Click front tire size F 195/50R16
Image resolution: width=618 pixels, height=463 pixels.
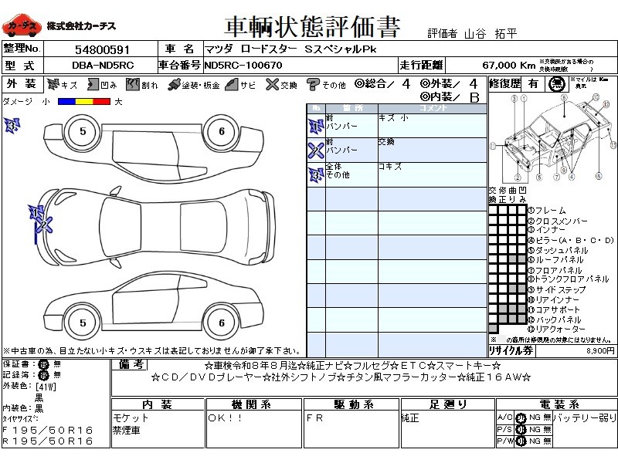point(48,430)
